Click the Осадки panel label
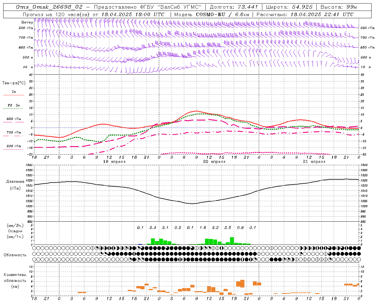The width and height of the screenshot is (376, 301). (x=15, y=231)
